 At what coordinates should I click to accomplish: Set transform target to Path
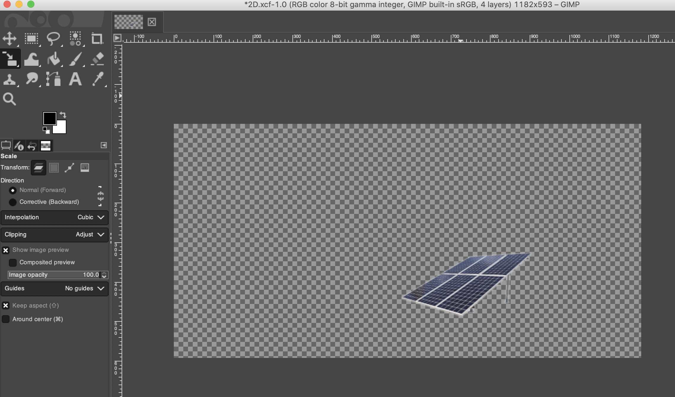pos(69,168)
